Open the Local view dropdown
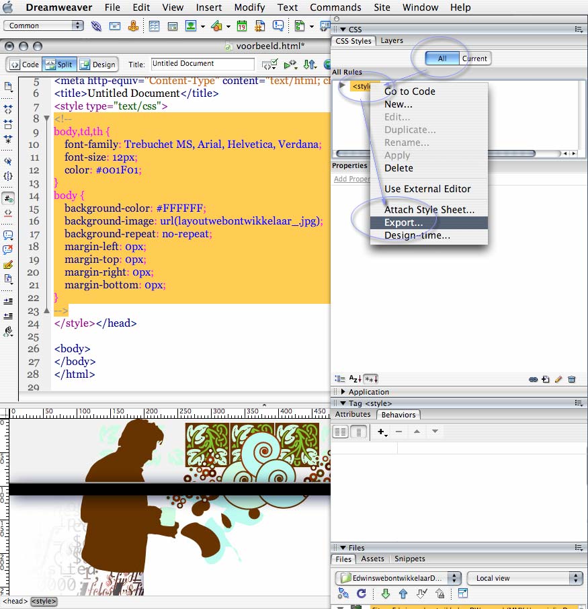This screenshot has height=609, width=588. [x=525, y=578]
